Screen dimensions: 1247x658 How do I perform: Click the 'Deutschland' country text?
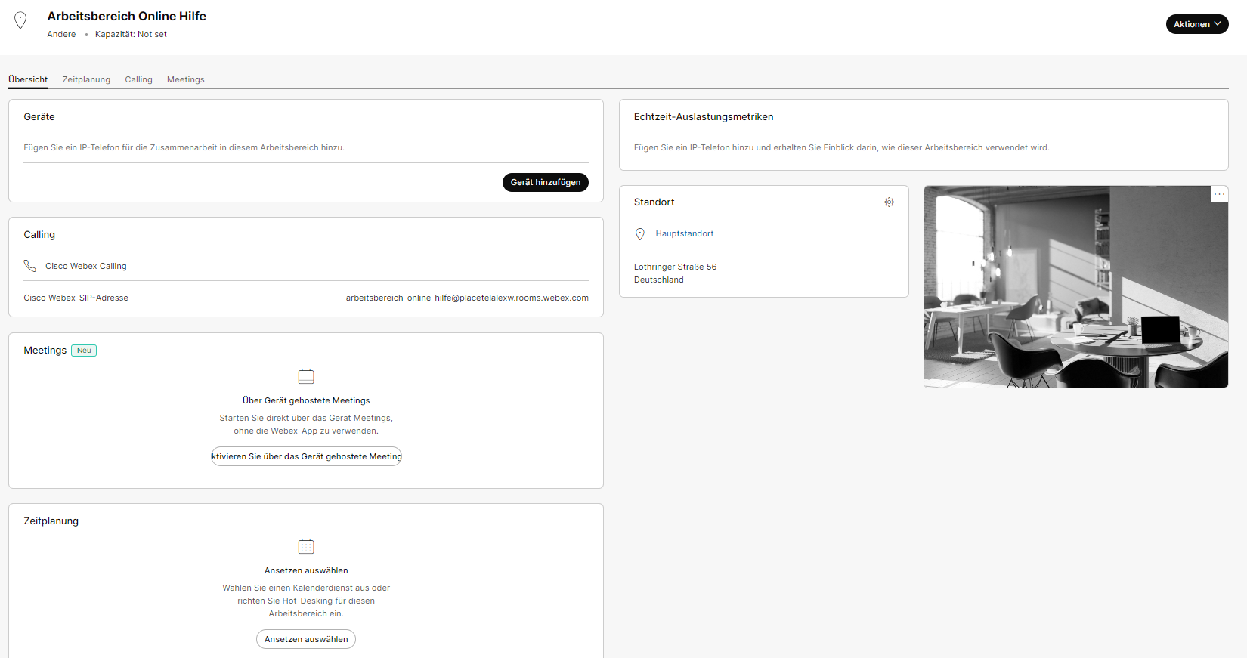point(659,280)
